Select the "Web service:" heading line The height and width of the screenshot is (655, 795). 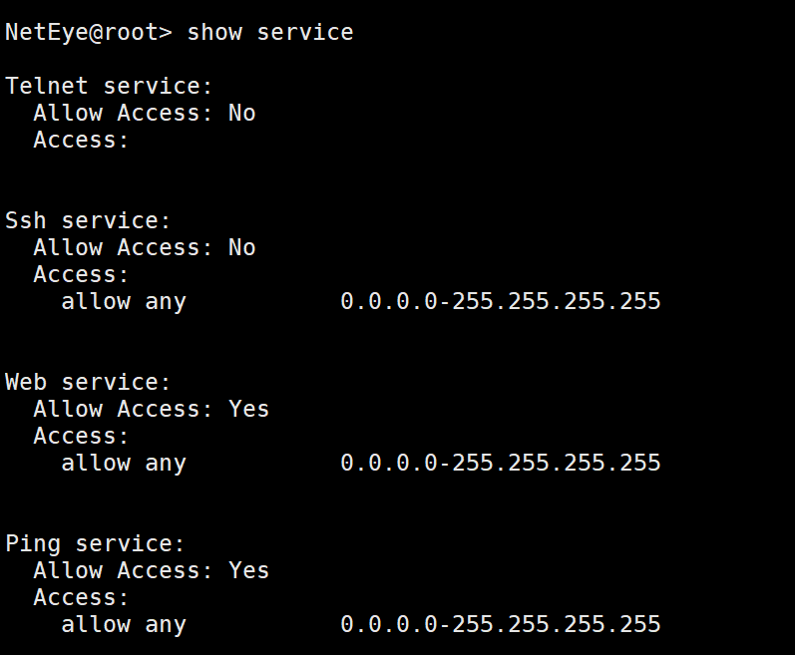(89, 382)
